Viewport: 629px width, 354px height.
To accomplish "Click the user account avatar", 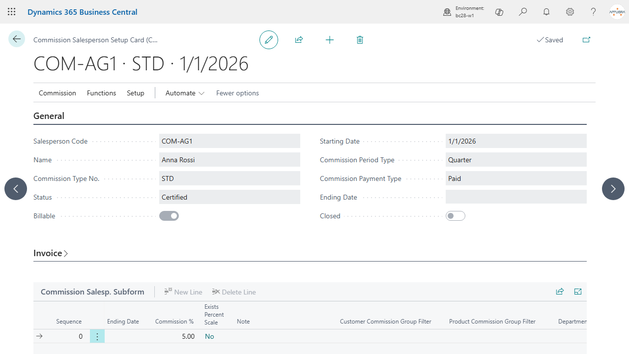I will (x=617, y=12).
